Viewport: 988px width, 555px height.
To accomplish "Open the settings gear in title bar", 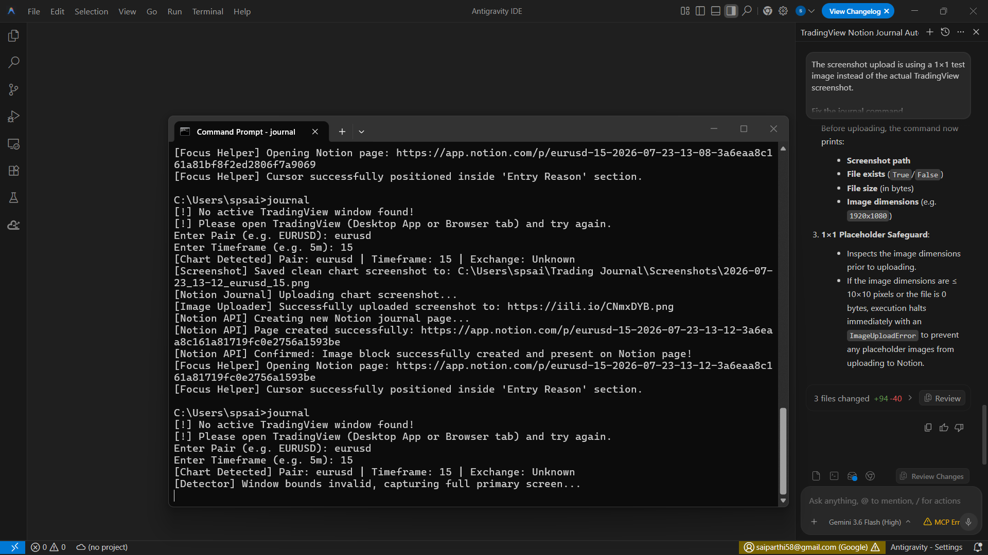I will [x=783, y=11].
